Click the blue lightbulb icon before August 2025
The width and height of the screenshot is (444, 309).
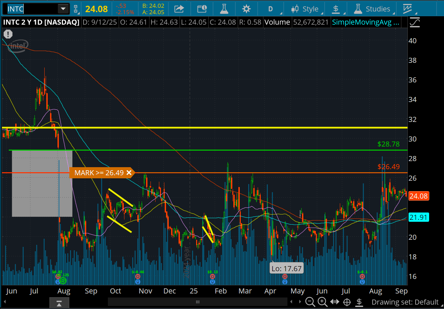point(362,282)
